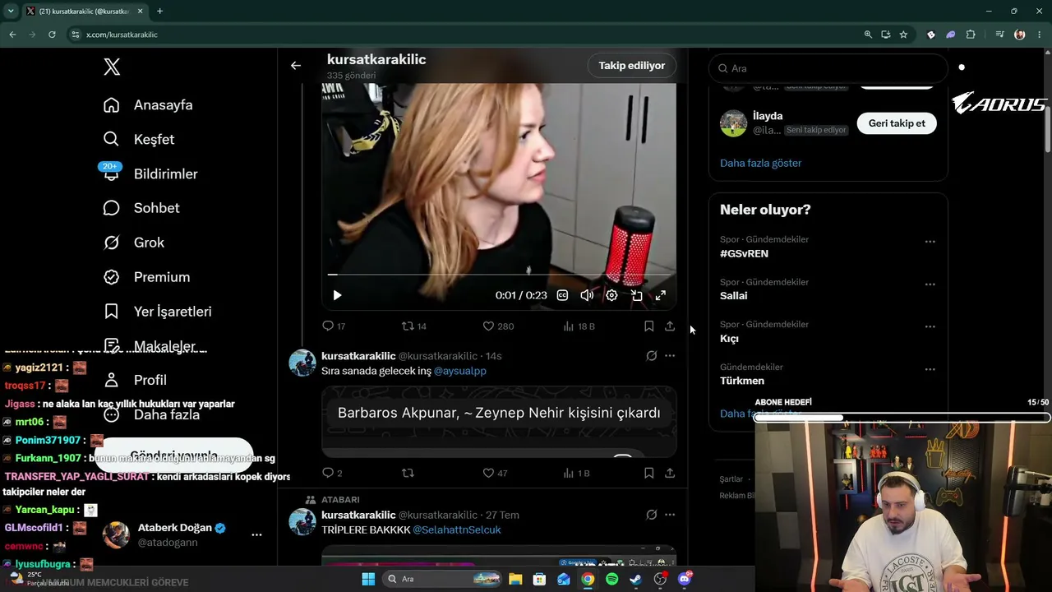The height and width of the screenshot is (592, 1052).
Task: Play the video in the post
Action: [337, 295]
